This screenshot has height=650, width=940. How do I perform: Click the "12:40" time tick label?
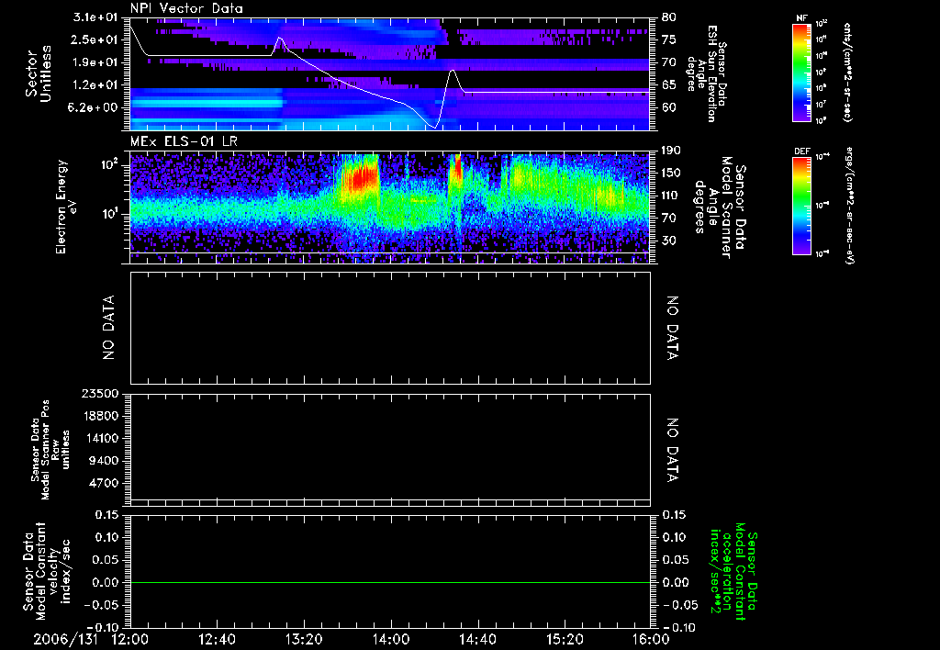coord(218,639)
